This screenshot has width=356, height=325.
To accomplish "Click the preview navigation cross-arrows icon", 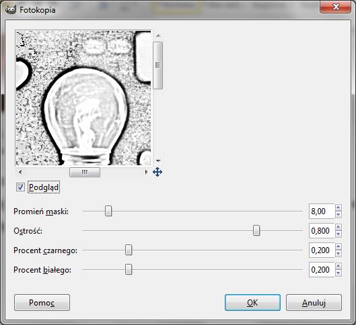I will point(157,172).
